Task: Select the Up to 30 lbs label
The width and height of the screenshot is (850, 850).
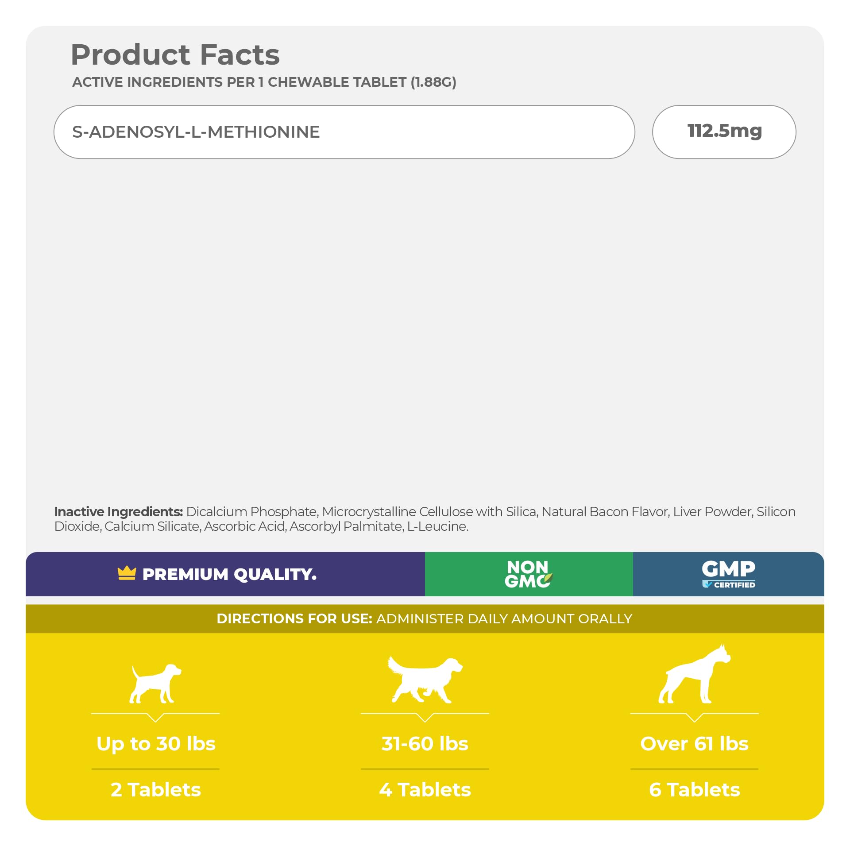Action: pos(156,744)
